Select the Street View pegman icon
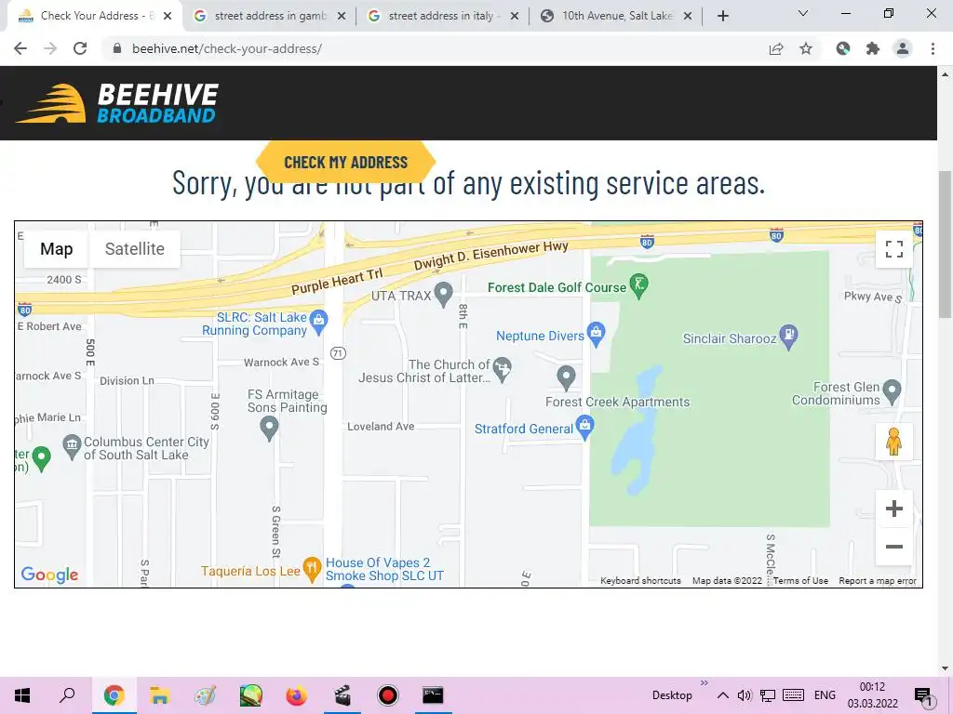 click(893, 442)
